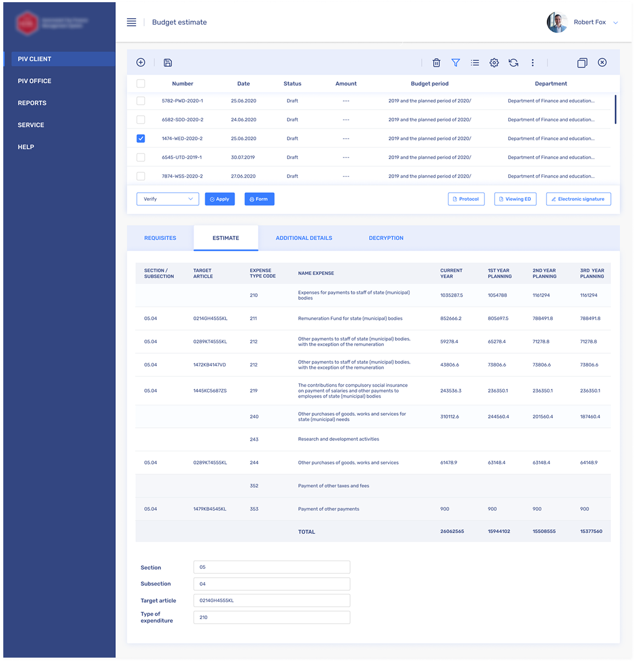Click the Amount column header
The image size is (635, 662).
click(346, 84)
